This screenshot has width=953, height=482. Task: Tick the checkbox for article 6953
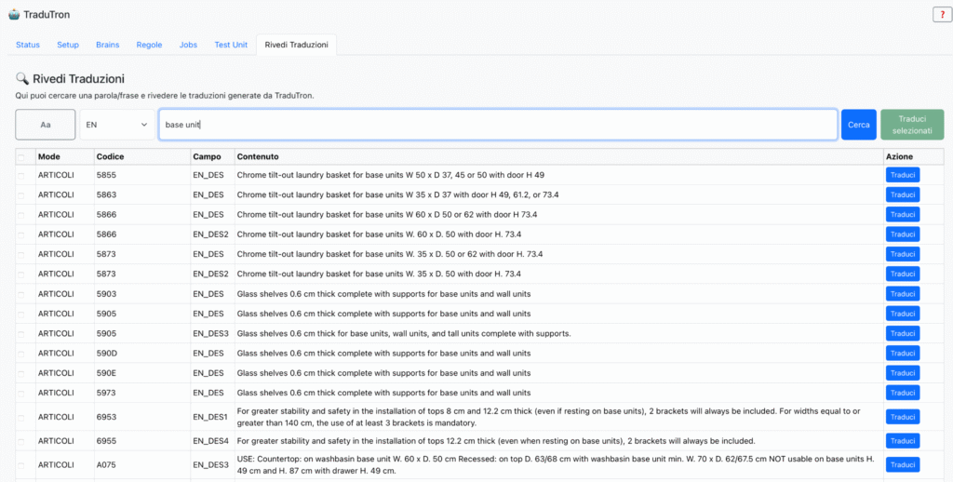coord(22,417)
